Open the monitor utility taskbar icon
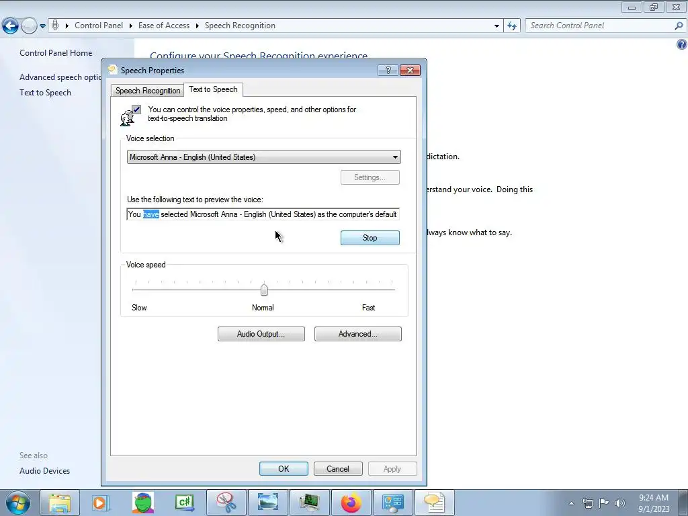This screenshot has height=516, width=688. coord(309,503)
